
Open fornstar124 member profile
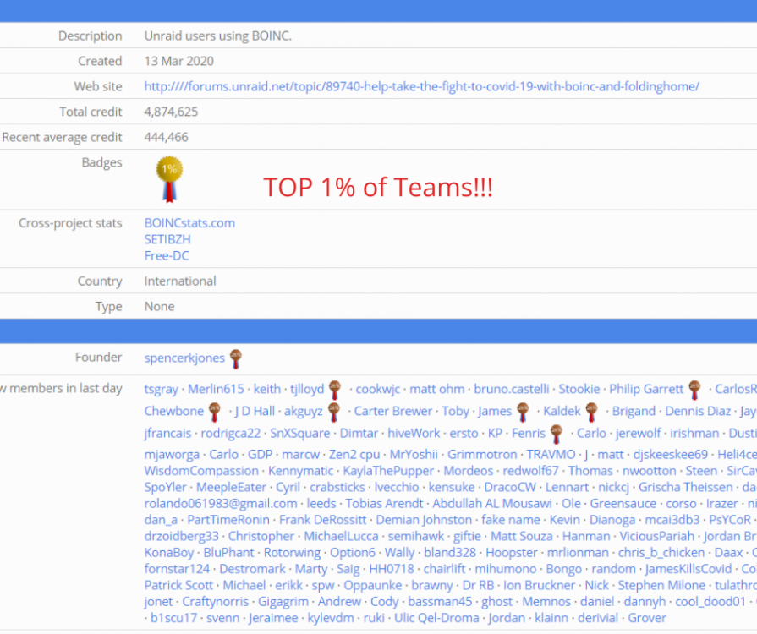pyautogui.click(x=177, y=570)
